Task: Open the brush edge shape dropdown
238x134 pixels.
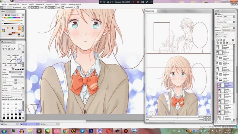Action: [x=13, y=69]
